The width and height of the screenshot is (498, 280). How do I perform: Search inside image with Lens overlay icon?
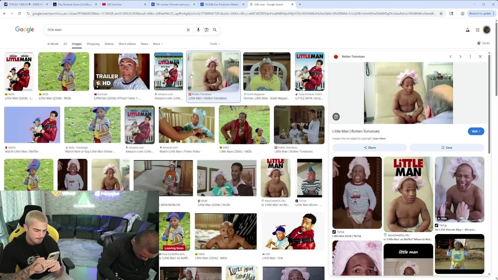pos(336,117)
